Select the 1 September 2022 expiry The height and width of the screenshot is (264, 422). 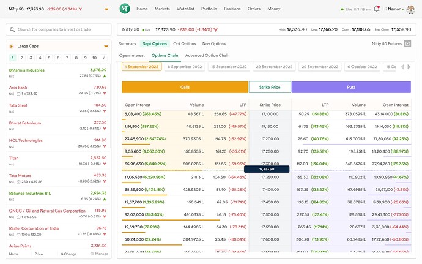142,67
